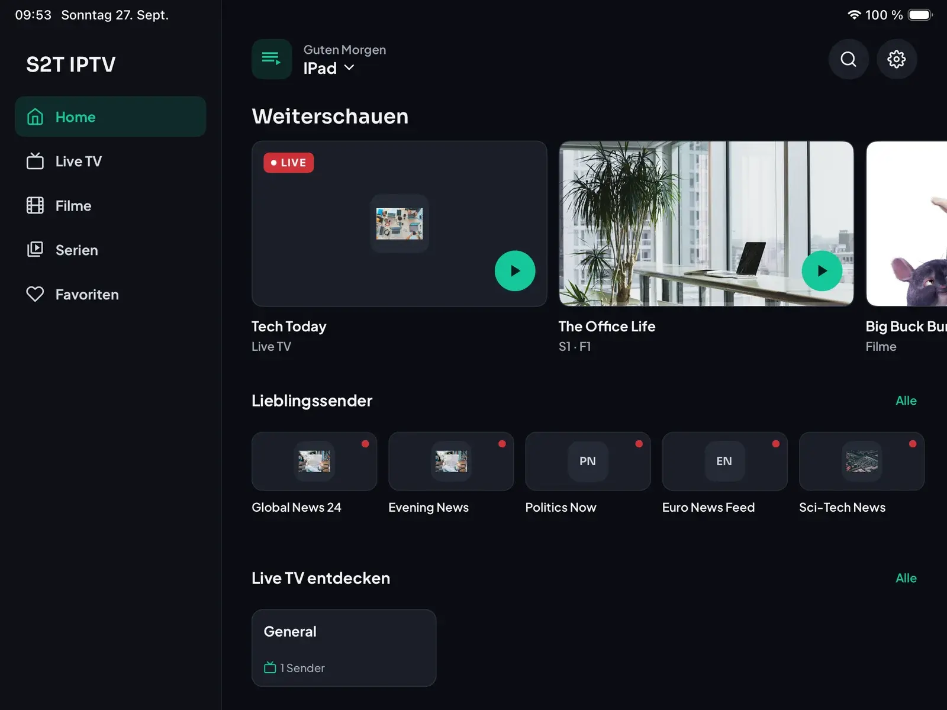Show all Live TV entdecken categories
This screenshot has width=947, height=710.
(906, 578)
